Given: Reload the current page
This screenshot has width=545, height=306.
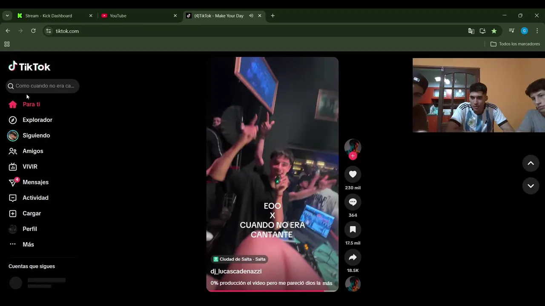Looking at the screenshot, I should (x=33, y=31).
